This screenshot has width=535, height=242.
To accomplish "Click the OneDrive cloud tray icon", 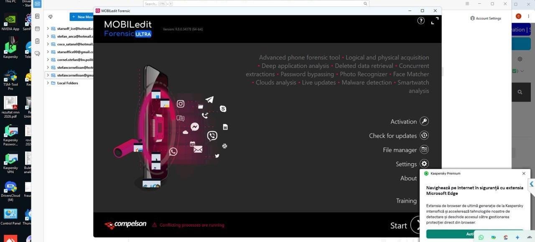I will (529, 237).
